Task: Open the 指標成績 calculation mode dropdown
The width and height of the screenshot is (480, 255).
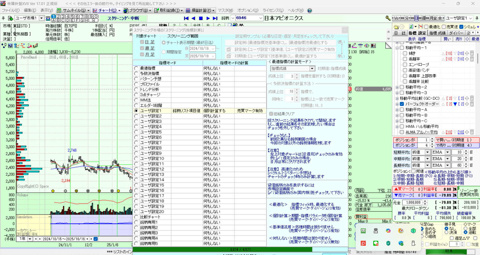Action: (x=312, y=68)
